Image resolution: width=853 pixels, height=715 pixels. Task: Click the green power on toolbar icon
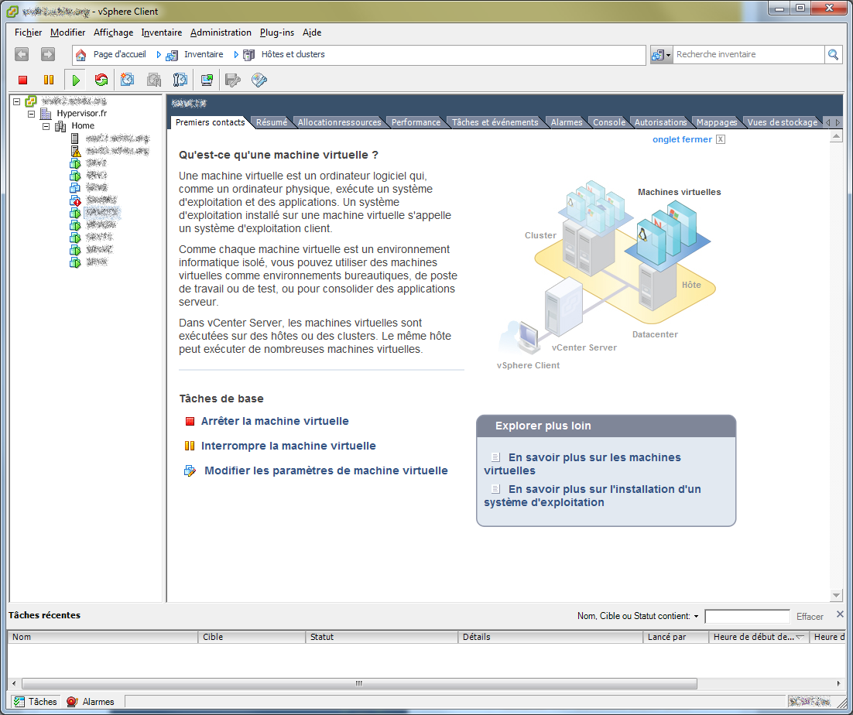pyautogui.click(x=76, y=80)
